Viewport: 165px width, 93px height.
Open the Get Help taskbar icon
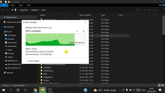click(x=85, y=90)
